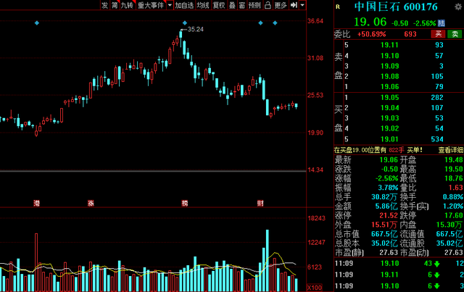Open the settings gear icon

(458, 7)
